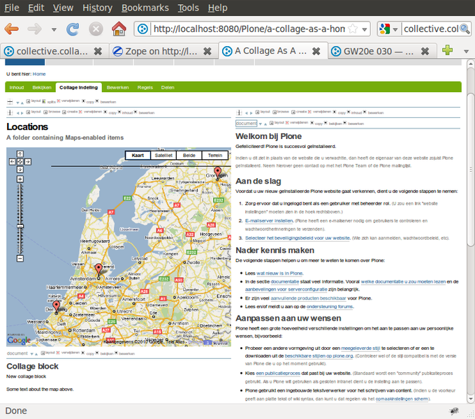Go back with the orange browser arrow
475x419 pixels.
click(12, 29)
